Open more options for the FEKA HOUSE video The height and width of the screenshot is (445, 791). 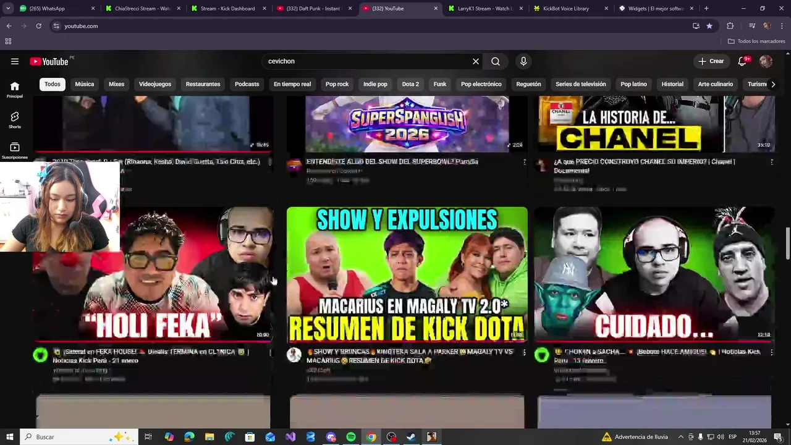270,352
